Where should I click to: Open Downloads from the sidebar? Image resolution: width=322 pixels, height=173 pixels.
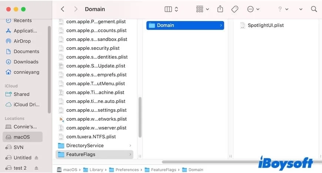[26, 62]
